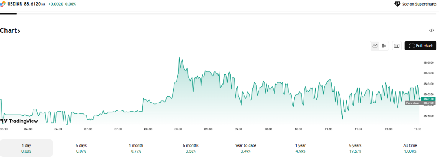Open the embed code icon
This screenshot has height=159, width=439.
point(431,31)
